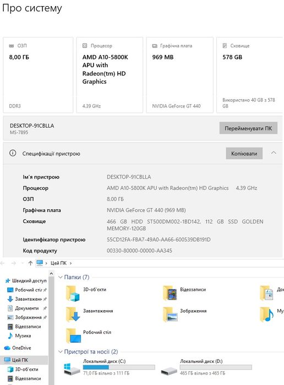This screenshot has width=284, height=385.
Task: Click the storage value listing ST500DM002-1BD142
Action: (x=185, y=225)
